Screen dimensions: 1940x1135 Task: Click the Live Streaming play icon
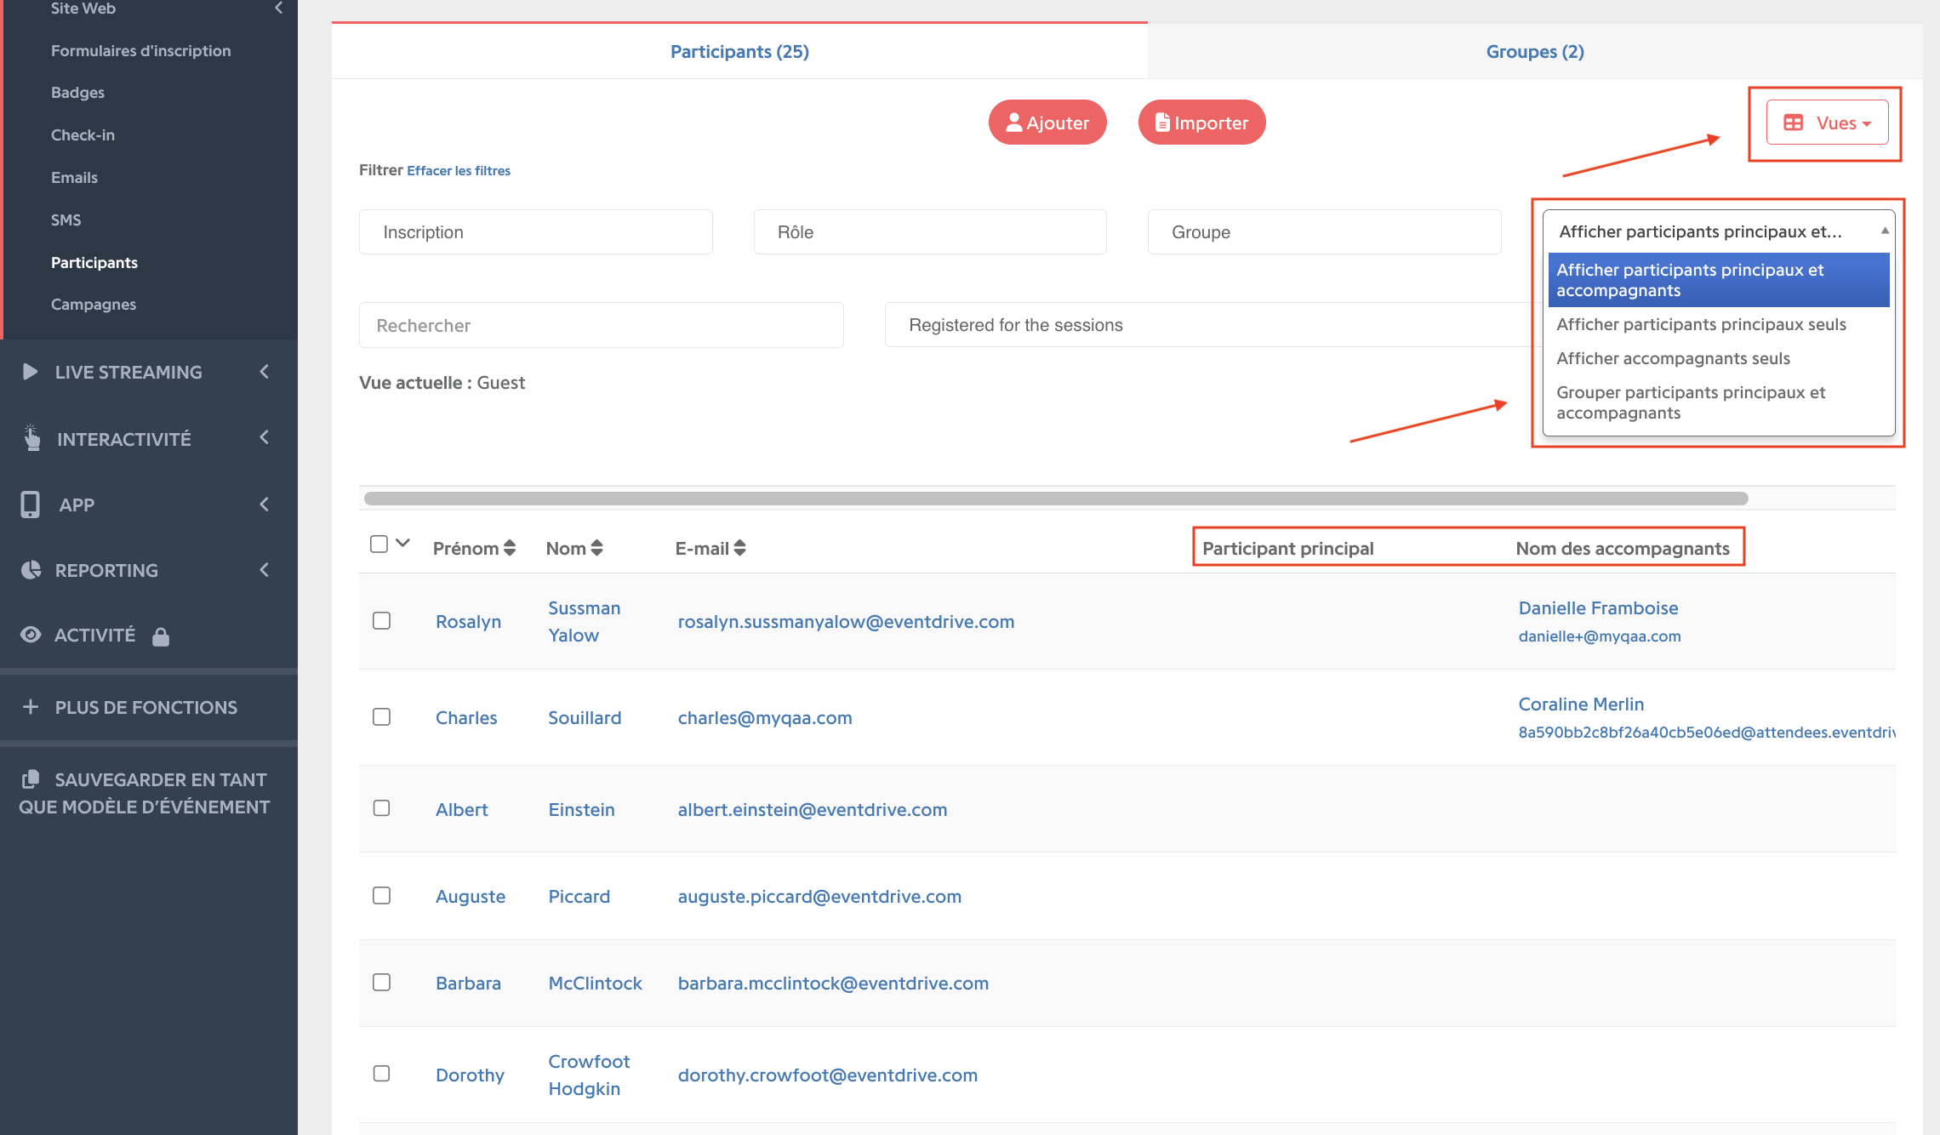click(30, 372)
